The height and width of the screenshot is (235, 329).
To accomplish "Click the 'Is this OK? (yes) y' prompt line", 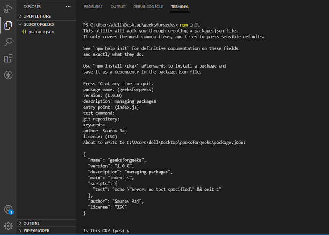I will tap(106, 231).
